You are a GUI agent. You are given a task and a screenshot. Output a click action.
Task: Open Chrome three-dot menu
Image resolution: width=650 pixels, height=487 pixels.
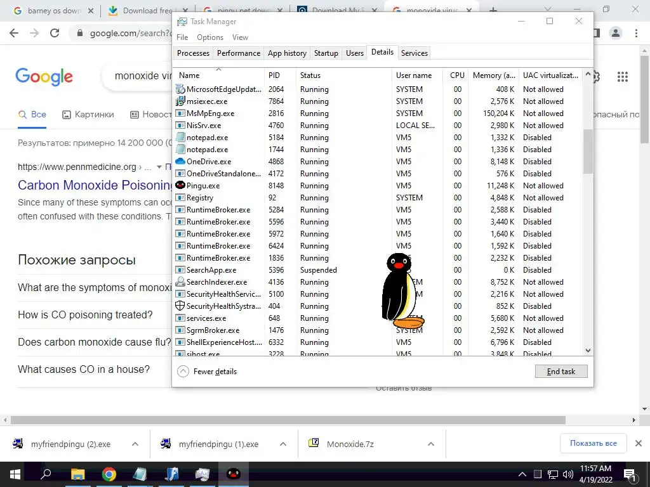pos(636,33)
